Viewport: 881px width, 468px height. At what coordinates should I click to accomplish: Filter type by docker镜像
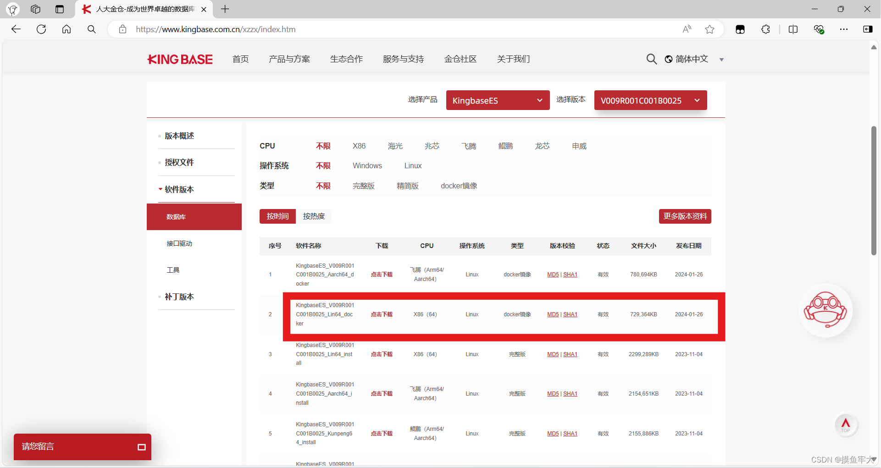(459, 186)
